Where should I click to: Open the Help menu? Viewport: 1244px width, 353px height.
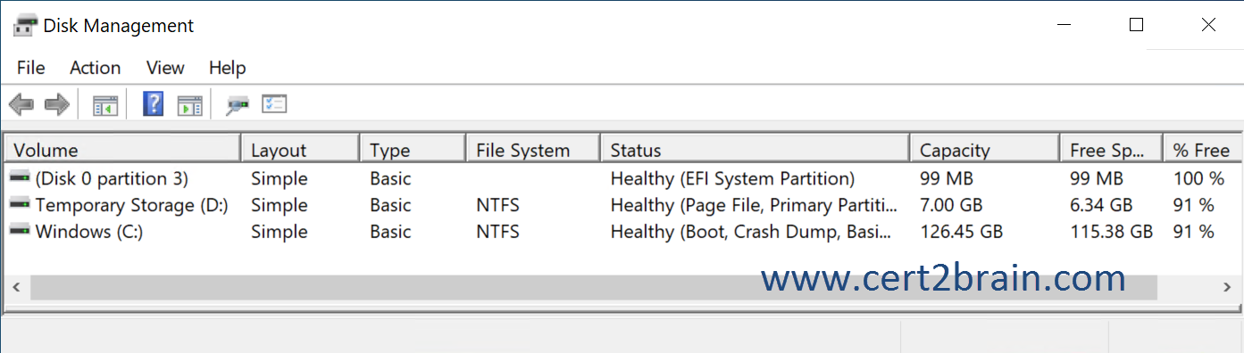[x=228, y=68]
